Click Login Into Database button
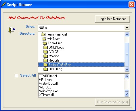 pyautogui.click(x=112, y=19)
